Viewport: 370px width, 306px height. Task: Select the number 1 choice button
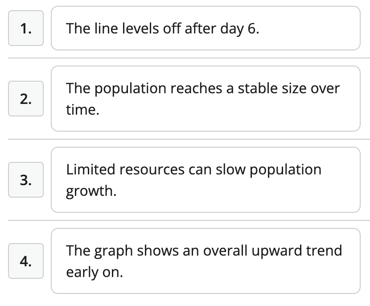click(x=26, y=28)
